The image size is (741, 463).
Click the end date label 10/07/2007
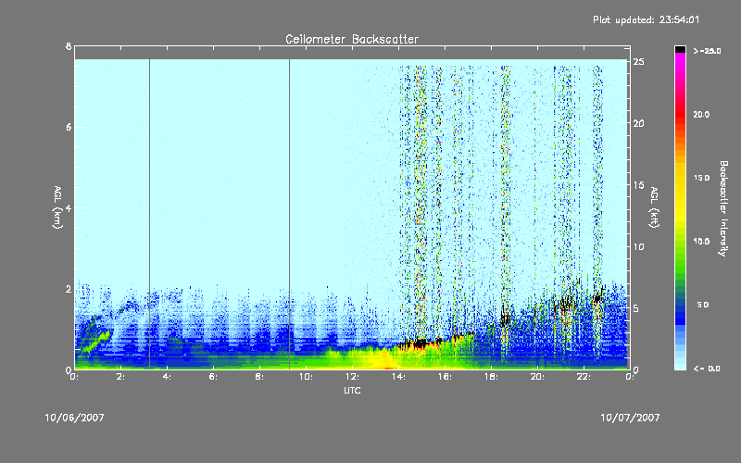click(x=630, y=418)
